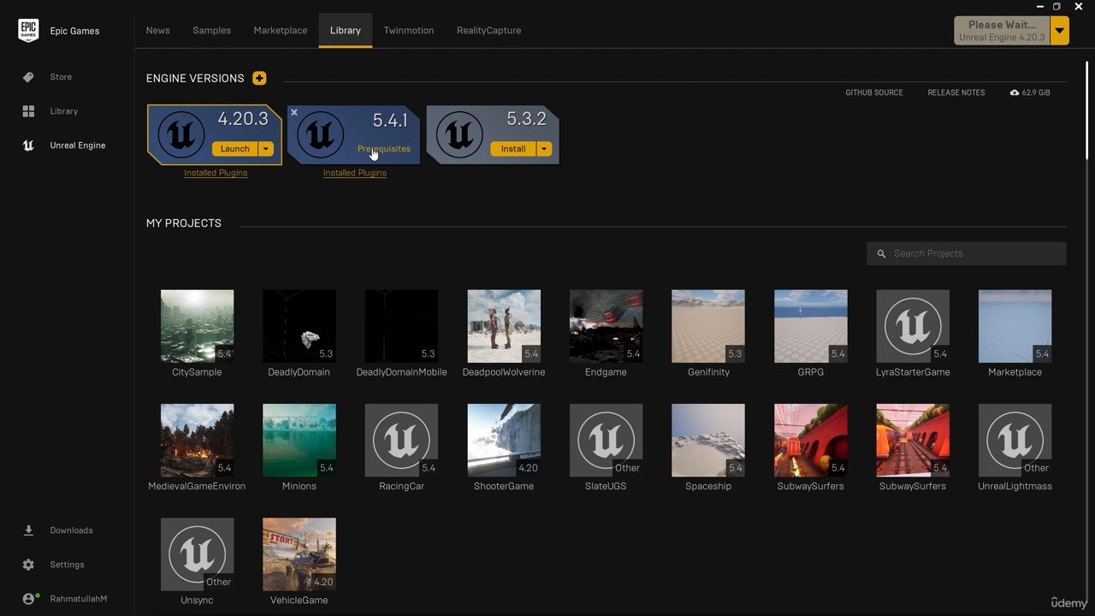The image size is (1095, 616).
Task: Open Installed Plugins link under 5.4.1
Action: coord(355,173)
